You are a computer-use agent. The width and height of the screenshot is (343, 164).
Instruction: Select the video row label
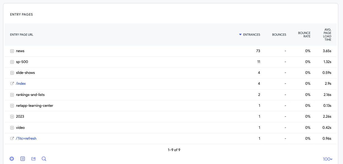pos(20,128)
